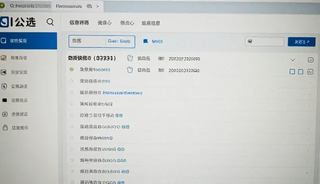The height and width of the screenshot is (184, 320).
Task: Open the long blue link in the list row
Action: coord(122,93)
